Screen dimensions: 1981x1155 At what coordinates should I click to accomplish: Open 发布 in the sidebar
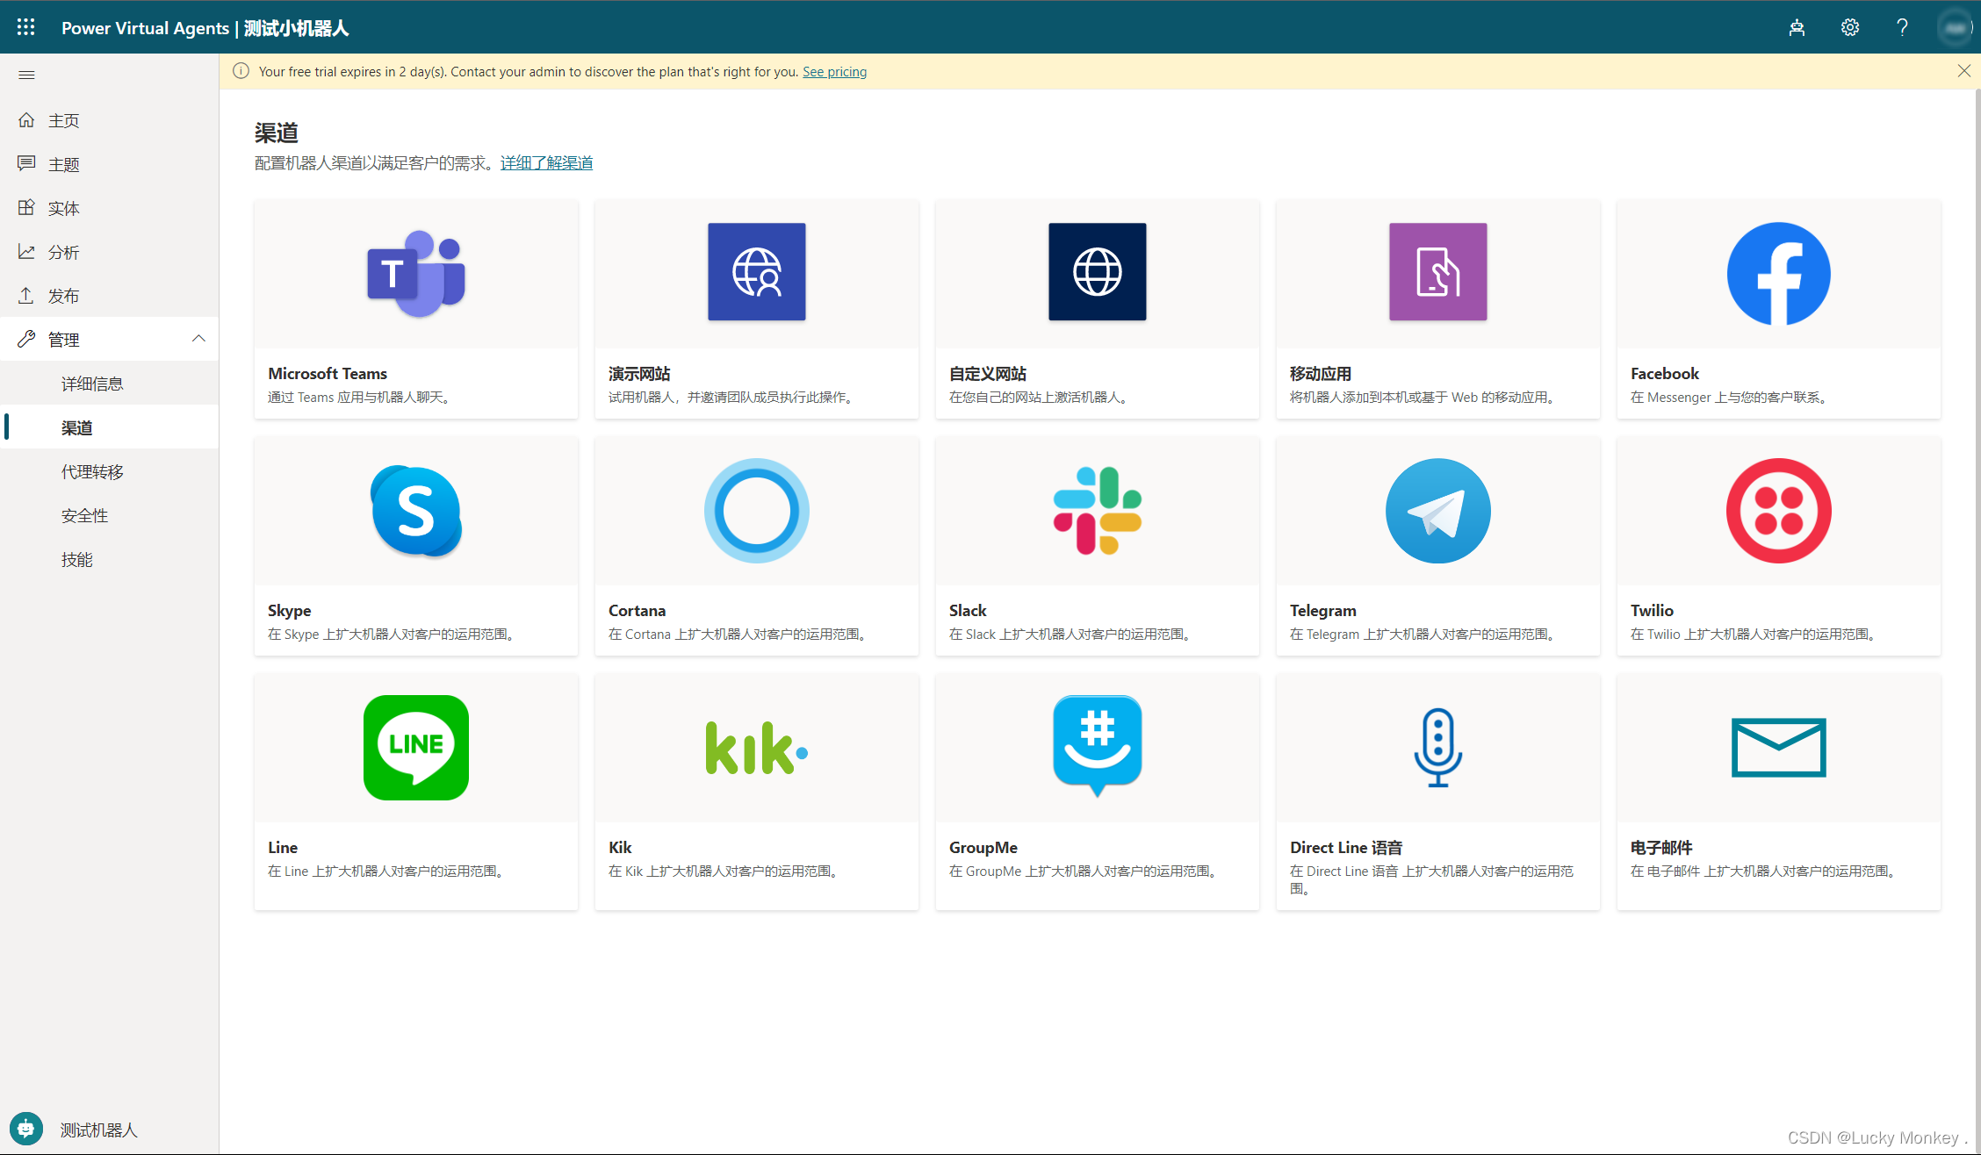[x=109, y=296]
